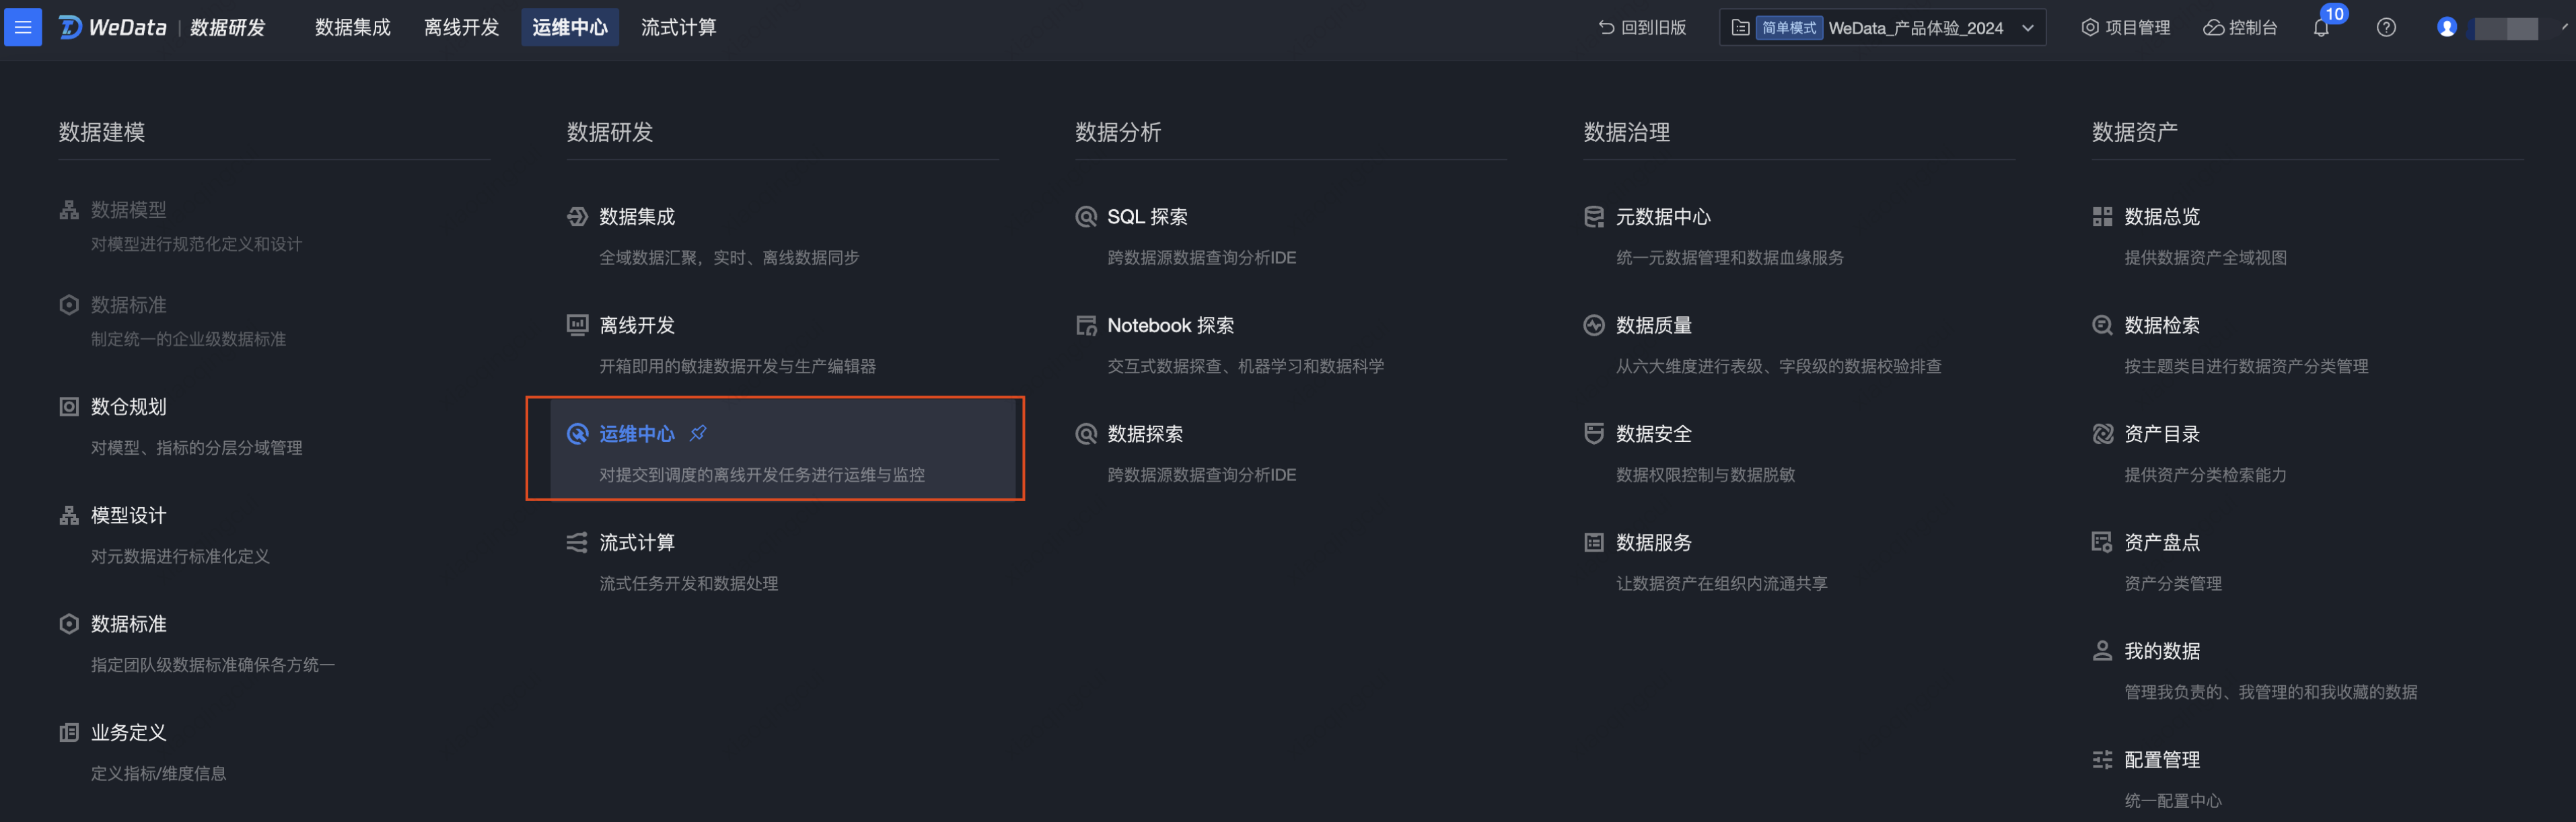Screen dimensions: 2576x822
Task: Go to 控制台
Action: click(x=2240, y=28)
